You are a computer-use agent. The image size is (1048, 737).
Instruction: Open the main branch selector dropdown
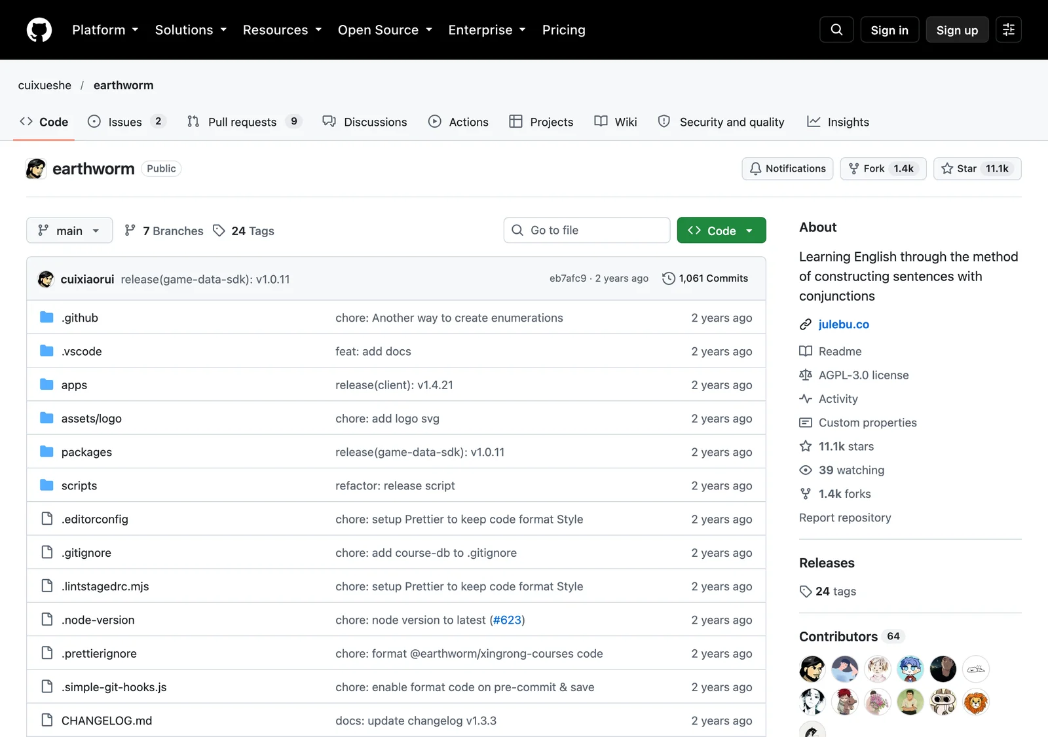point(69,231)
